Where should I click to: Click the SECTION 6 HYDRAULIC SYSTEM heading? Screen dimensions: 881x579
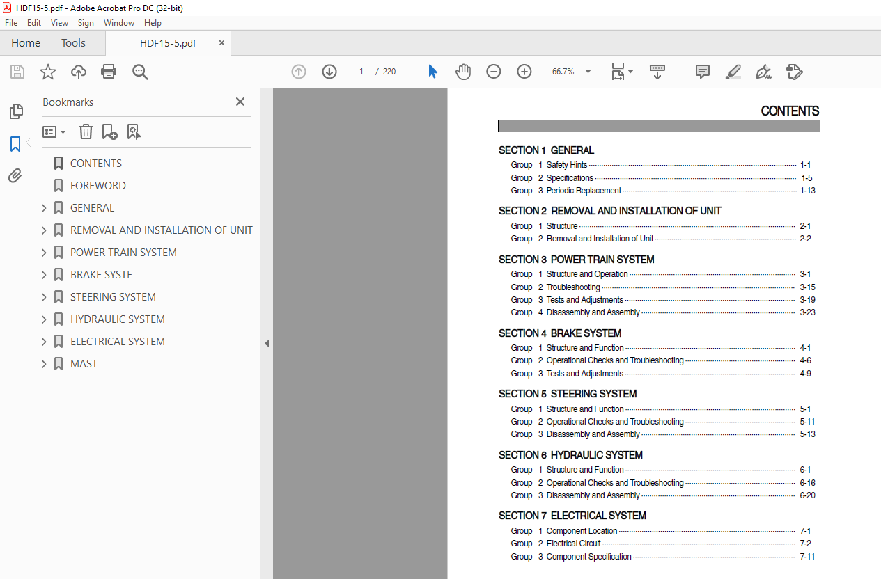point(570,455)
